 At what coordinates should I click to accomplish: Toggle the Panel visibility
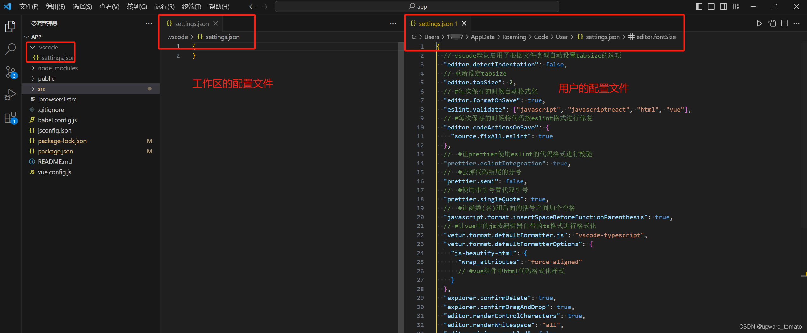(x=711, y=6)
